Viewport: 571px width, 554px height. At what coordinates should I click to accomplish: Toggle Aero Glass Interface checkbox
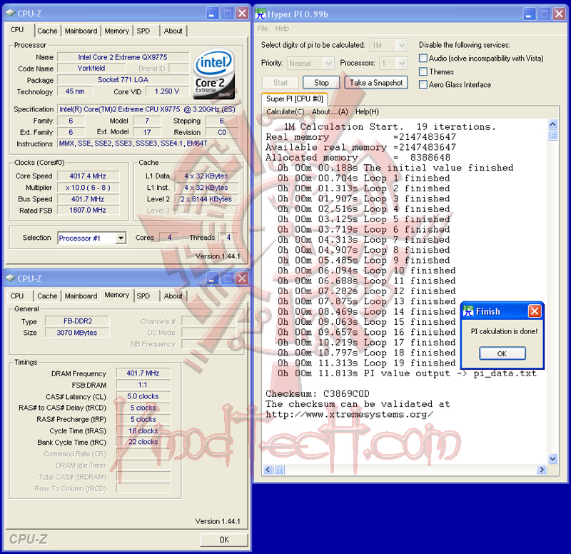[x=423, y=84]
